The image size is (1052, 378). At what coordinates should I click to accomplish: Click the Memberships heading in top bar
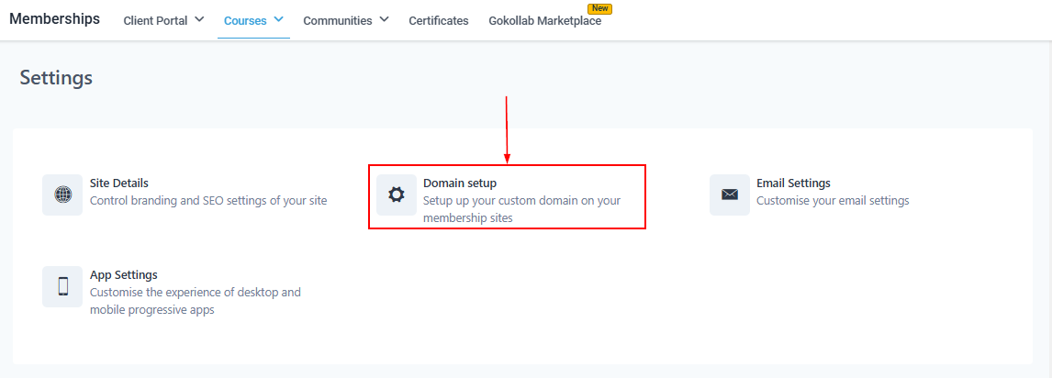(x=54, y=19)
